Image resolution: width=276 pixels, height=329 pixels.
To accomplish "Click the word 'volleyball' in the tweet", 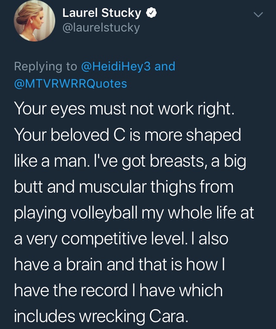I will click(104, 213).
